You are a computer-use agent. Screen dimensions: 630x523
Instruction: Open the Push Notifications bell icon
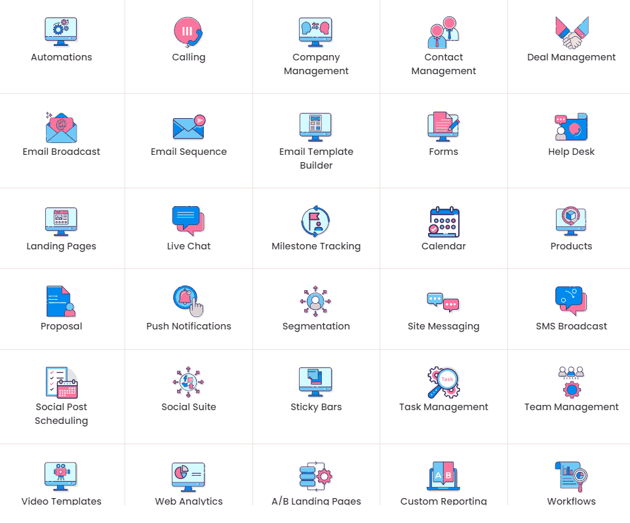pyautogui.click(x=188, y=301)
